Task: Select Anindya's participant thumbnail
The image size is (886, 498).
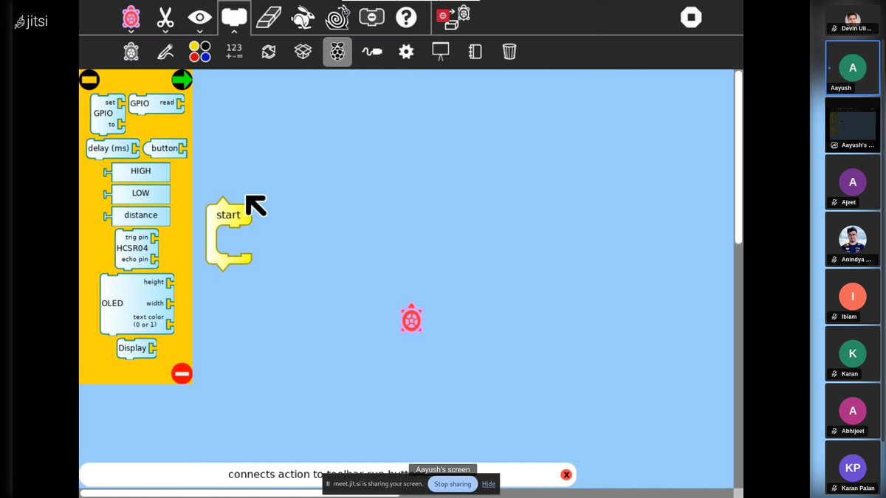Action: coord(852,239)
